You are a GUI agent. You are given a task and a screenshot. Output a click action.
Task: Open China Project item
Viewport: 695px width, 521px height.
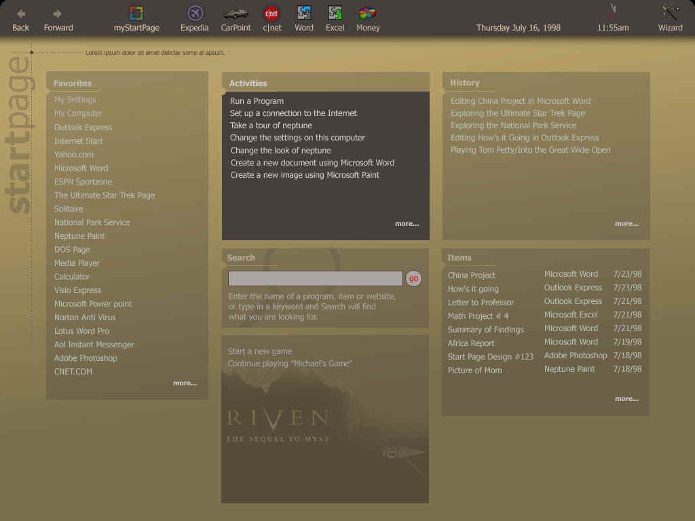(x=471, y=275)
